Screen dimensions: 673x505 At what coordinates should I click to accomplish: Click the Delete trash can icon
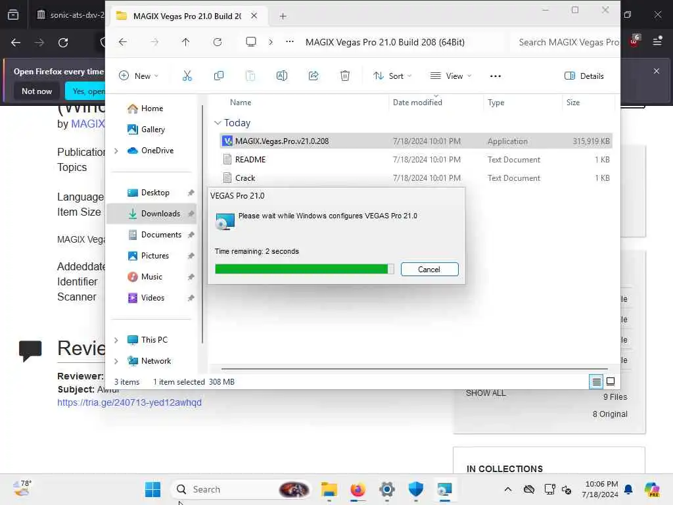pyautogui.click(x=344, y=76)
